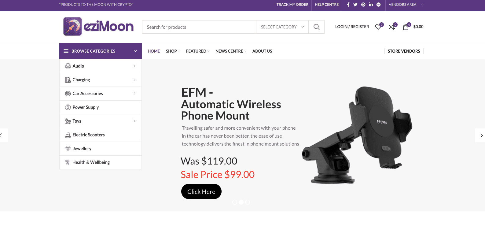Open the Select Category dropdown
485x237 pixels.
coord(282,27)
